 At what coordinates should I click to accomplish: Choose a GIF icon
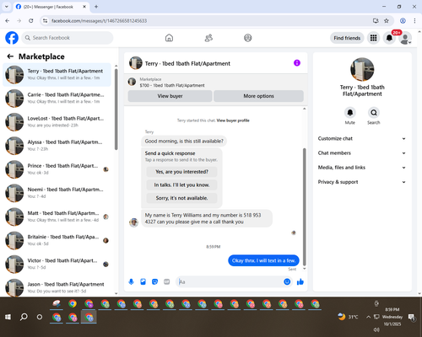click(x=167, y=281)
